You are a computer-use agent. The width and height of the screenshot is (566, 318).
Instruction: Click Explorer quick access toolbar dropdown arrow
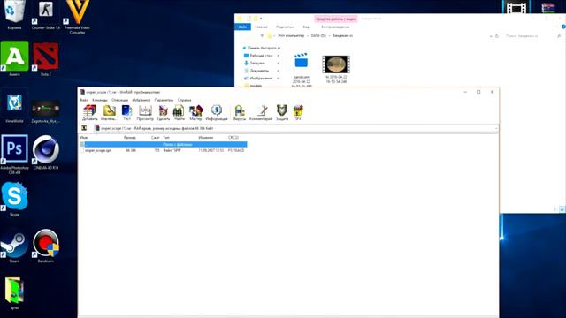tap(261, 19)
